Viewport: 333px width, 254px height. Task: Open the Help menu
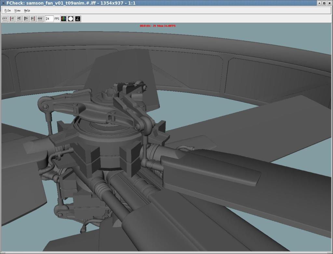[x=27, y=10]
